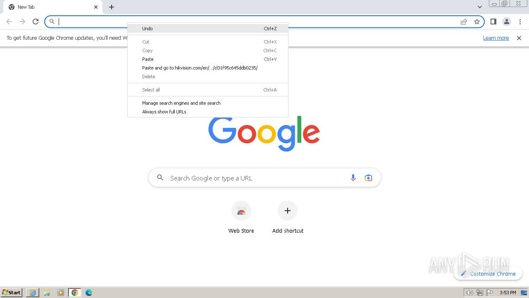Viewport: 529px width, 298px height.
Task: Follow the Learn more link
Action: point(496,38)
